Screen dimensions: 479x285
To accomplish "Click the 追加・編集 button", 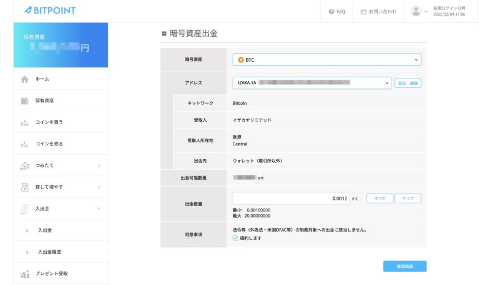I will point(408,83).
